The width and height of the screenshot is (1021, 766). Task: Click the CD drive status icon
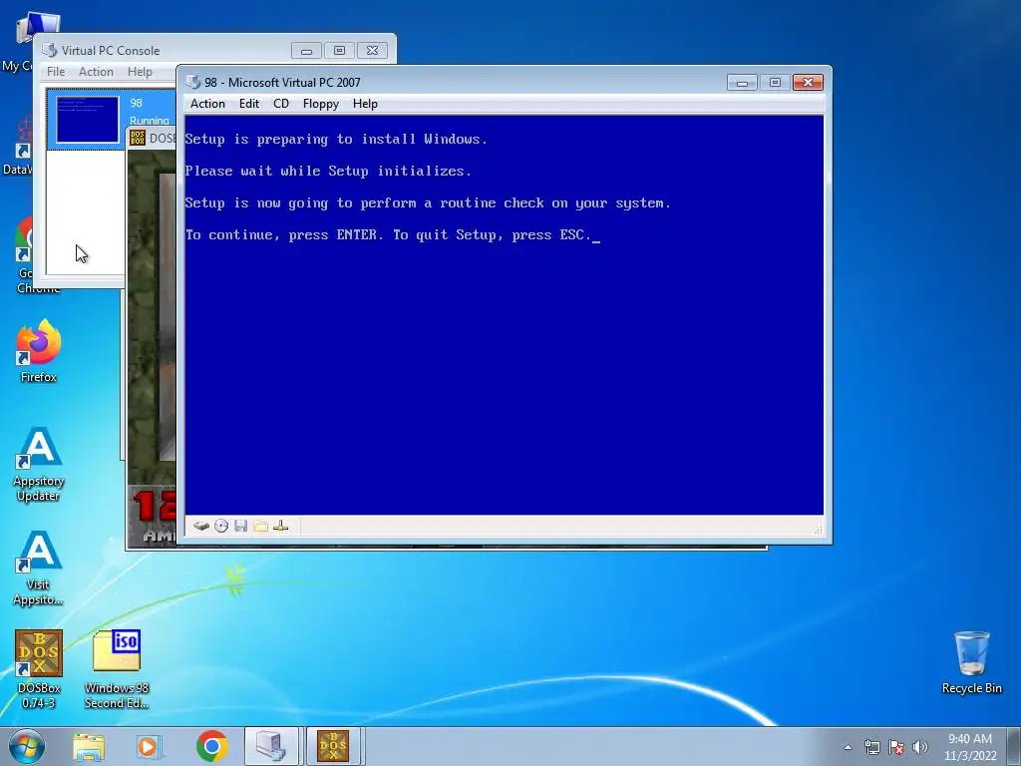point(221,526)
